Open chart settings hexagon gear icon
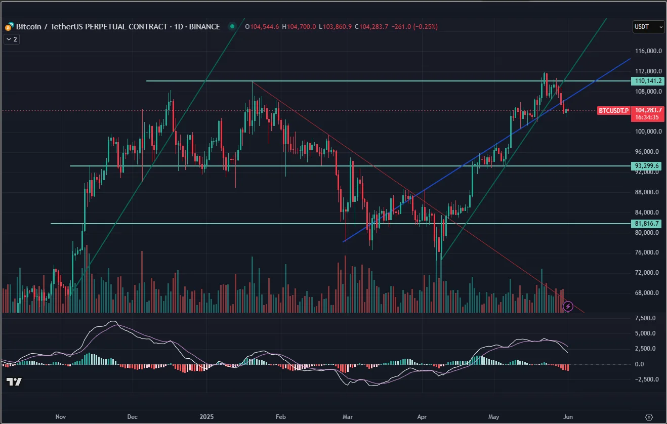Viewport: 667px width, 424px height. pyautogui.click(x=649, y=417)
